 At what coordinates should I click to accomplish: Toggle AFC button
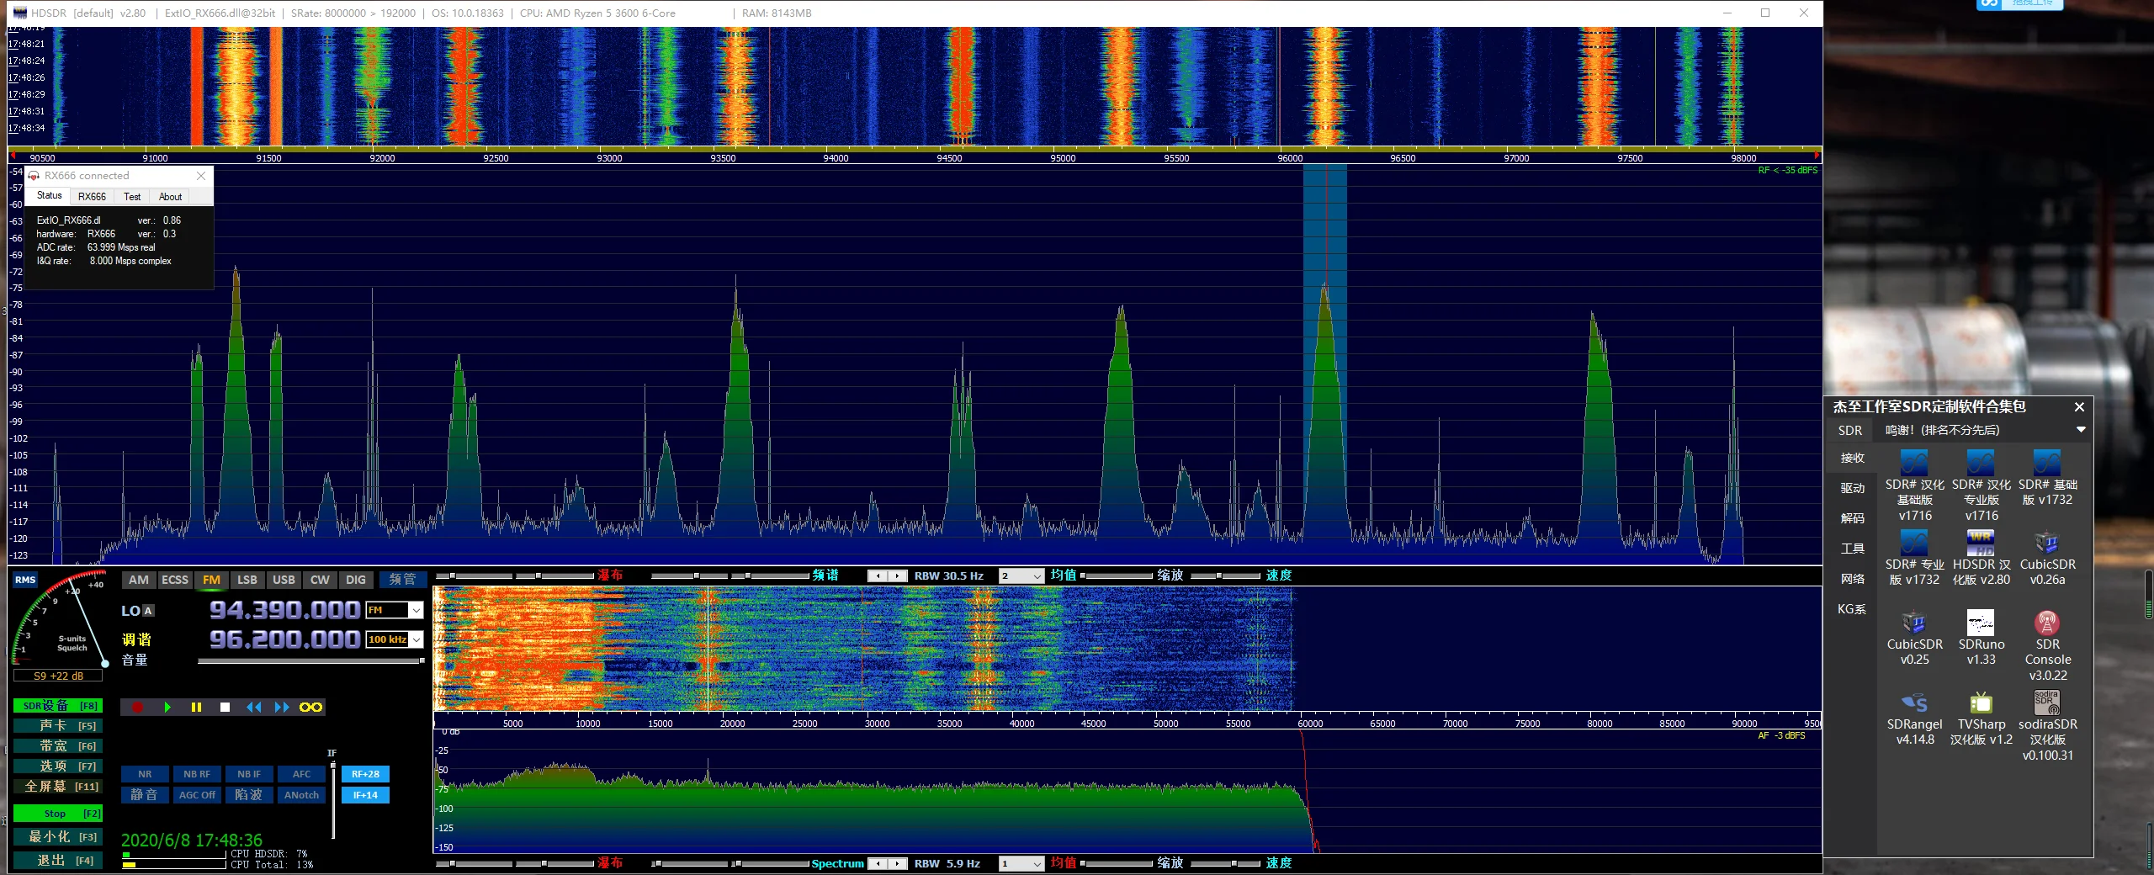[x=301, y=774]
